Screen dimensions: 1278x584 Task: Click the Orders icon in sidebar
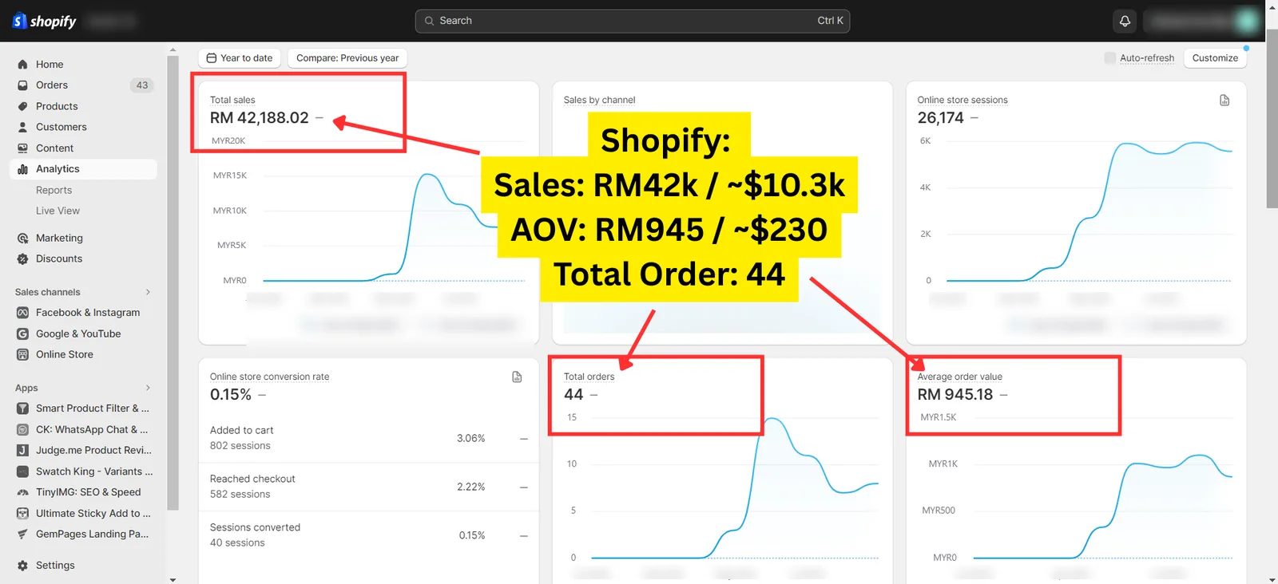coord(22,85)
